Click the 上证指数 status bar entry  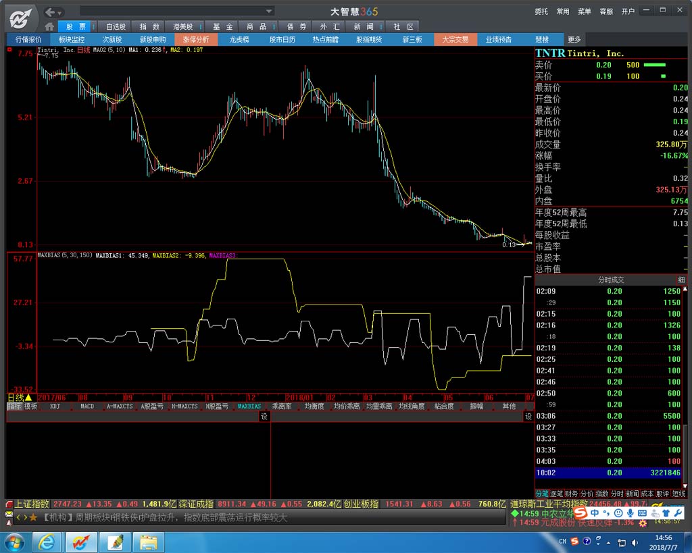(32, 504)
